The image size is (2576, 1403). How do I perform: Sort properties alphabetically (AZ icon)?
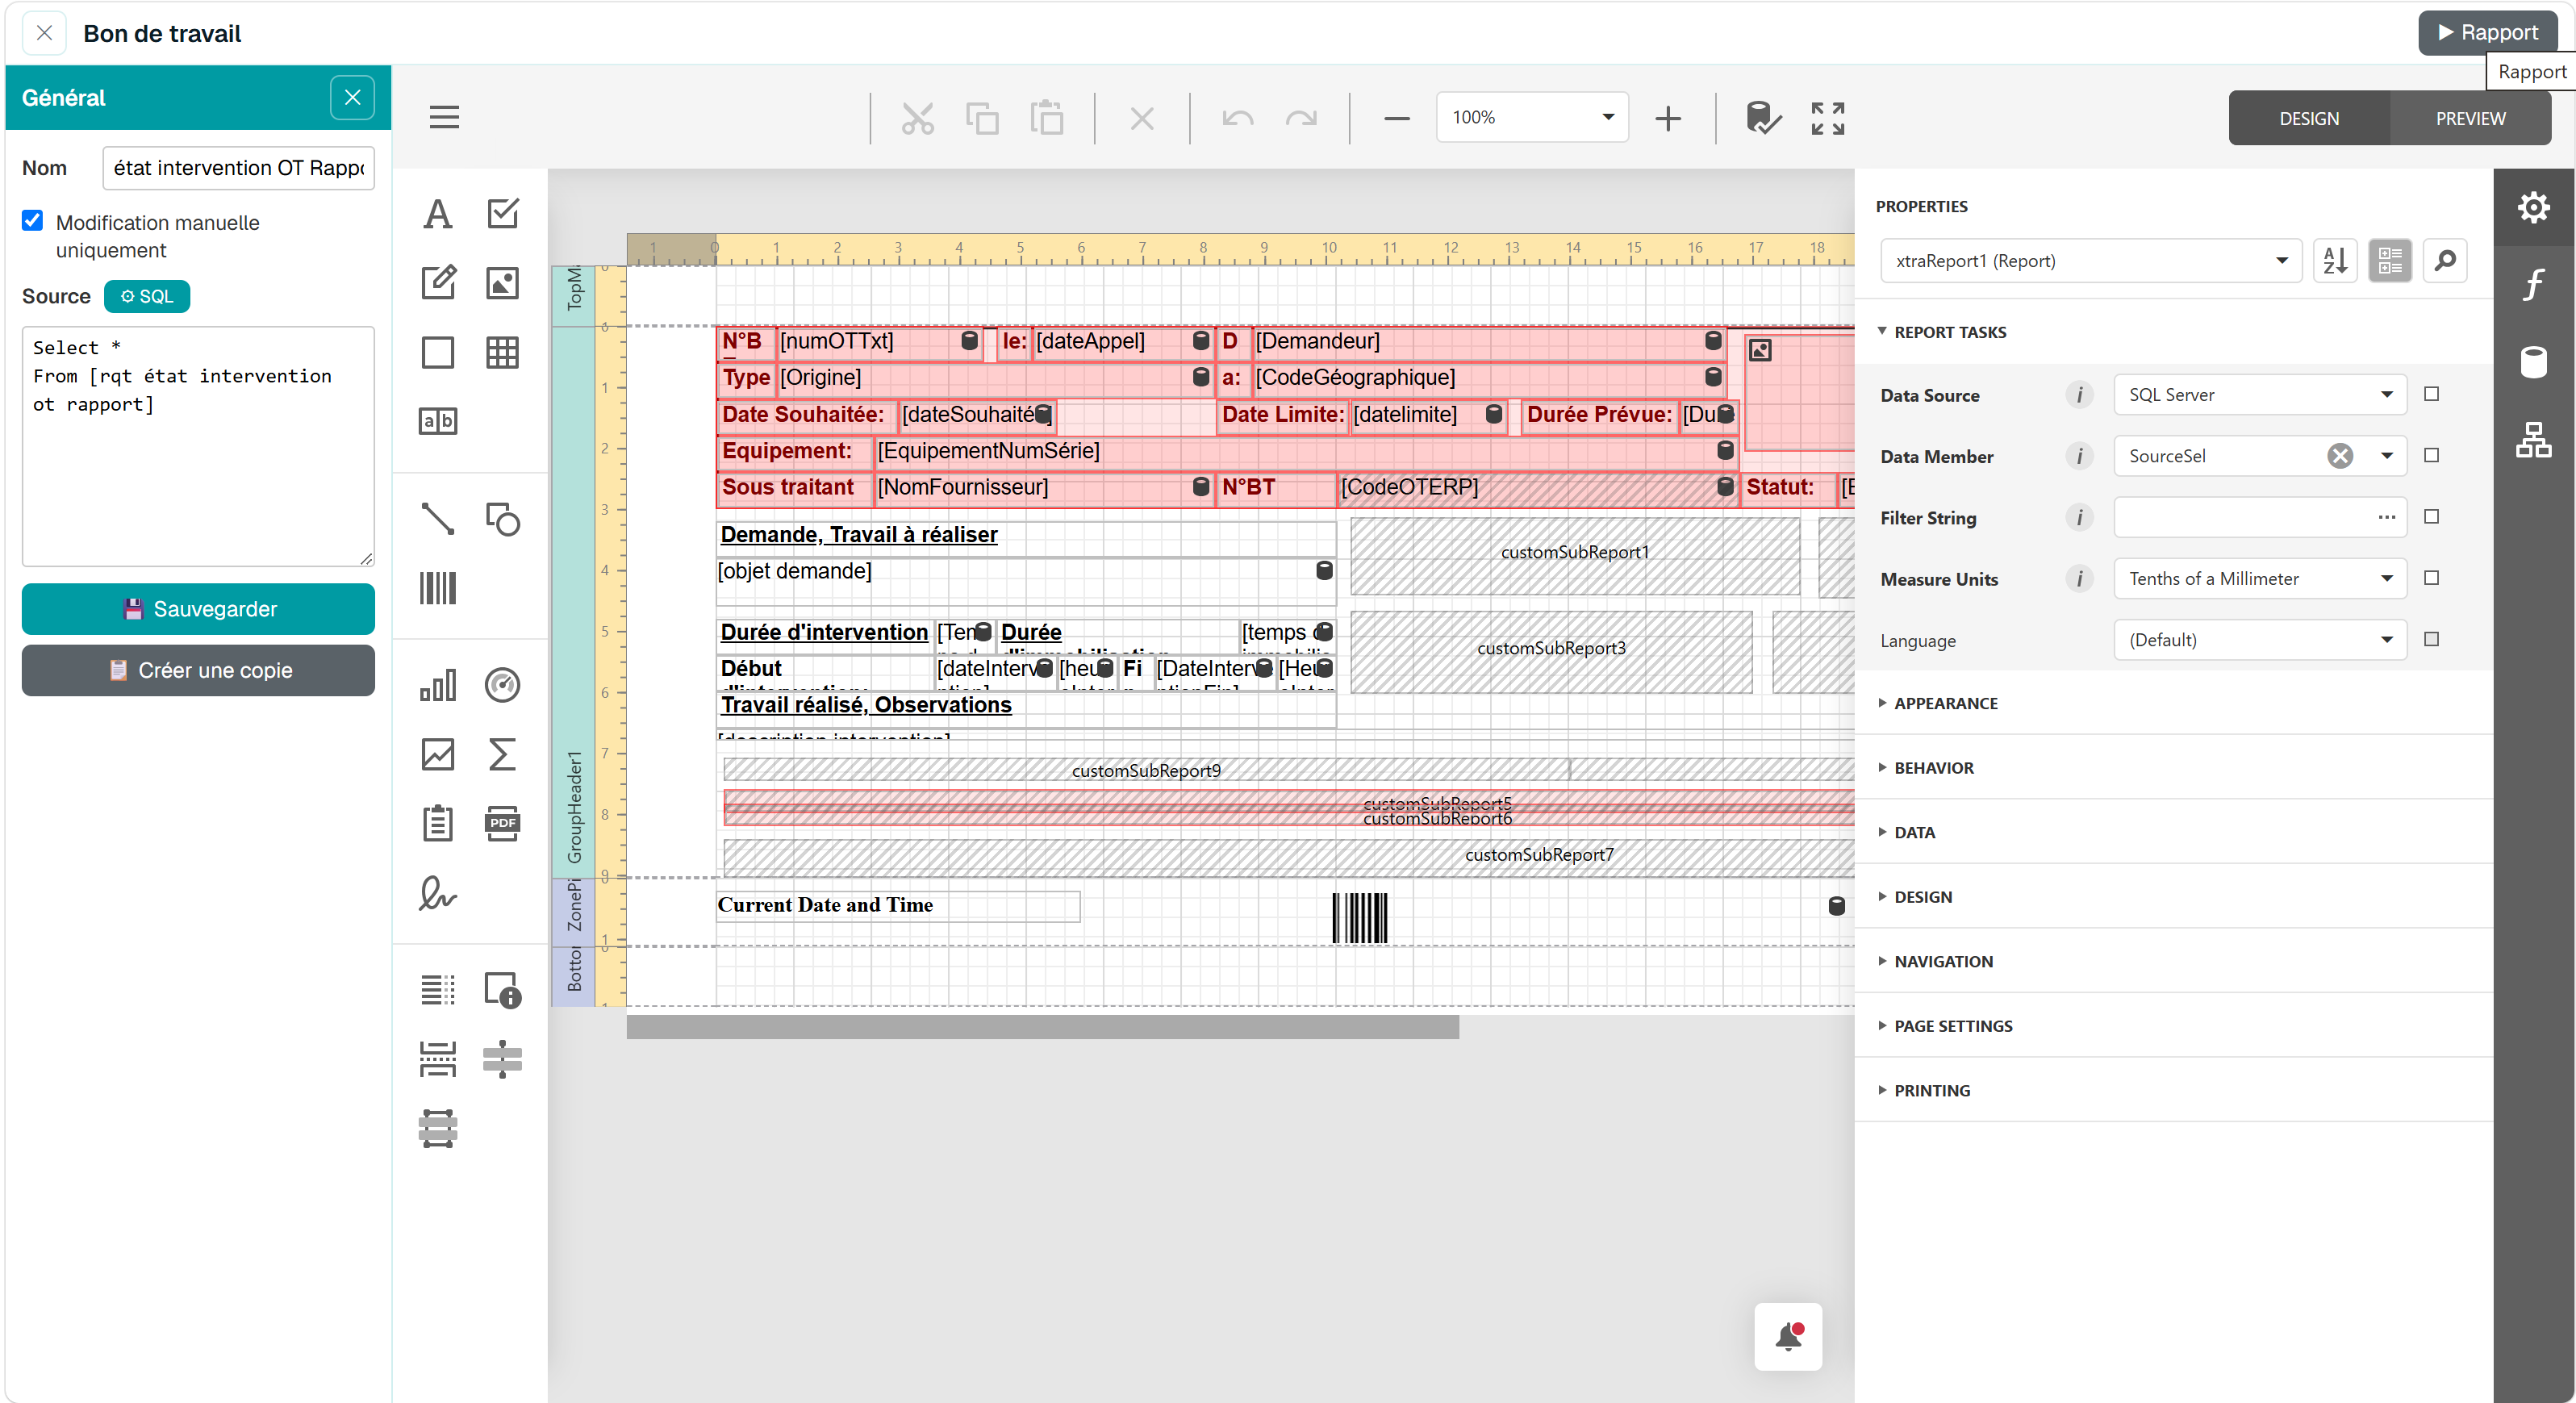[x=2335, y=261]
